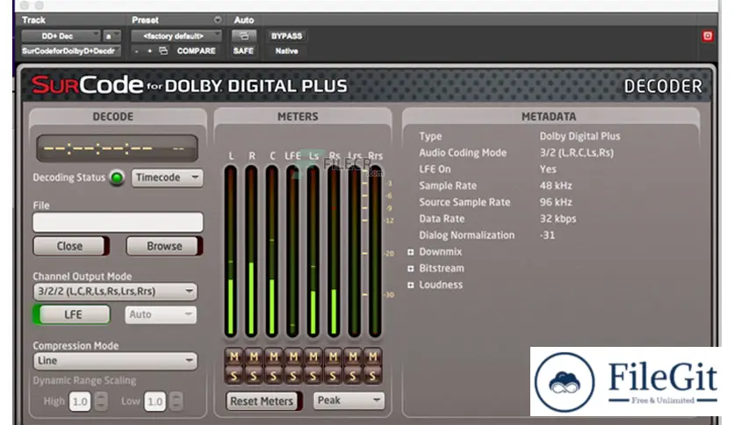This screenshot has width=734, height=425.
Task: Open the plug-in automation enable icon
Action: click(x=244, y=36)
